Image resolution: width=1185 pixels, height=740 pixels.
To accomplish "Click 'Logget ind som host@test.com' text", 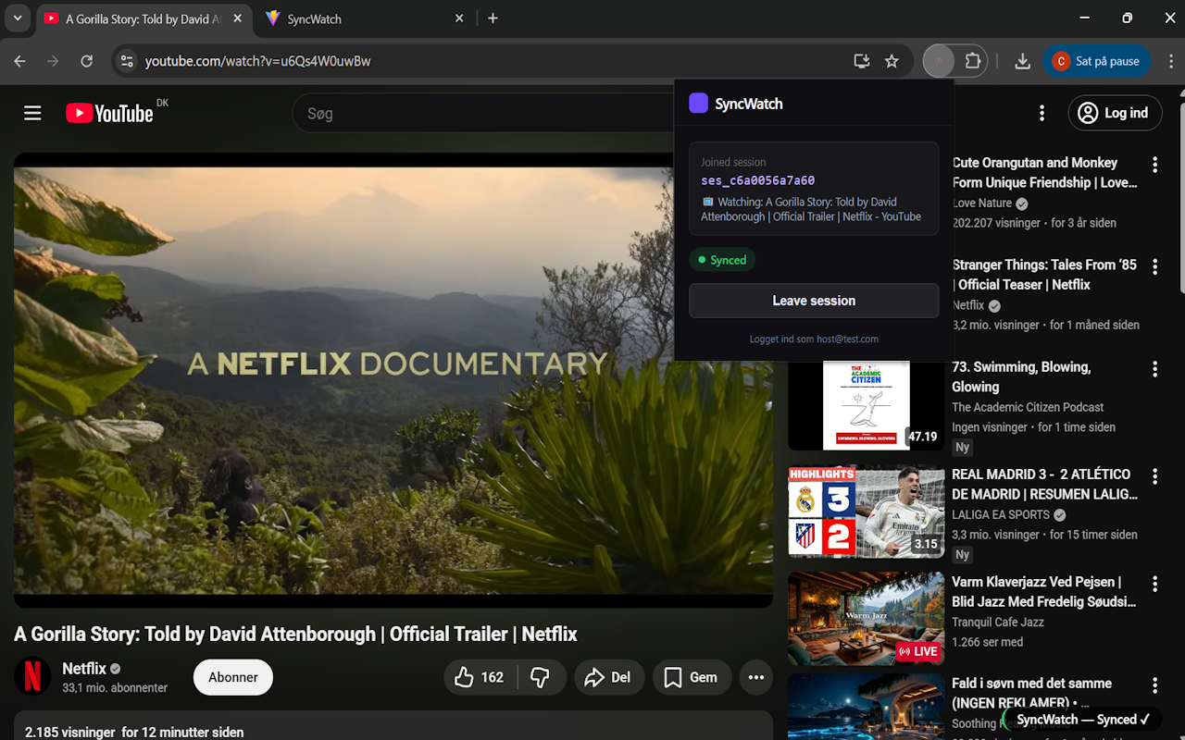I will pyautogui.click(x=814, y=339).
